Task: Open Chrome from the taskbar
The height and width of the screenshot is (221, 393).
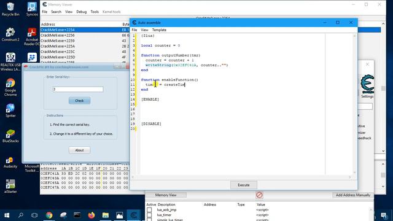Action: pyautogui.click(x=49, y=215)
